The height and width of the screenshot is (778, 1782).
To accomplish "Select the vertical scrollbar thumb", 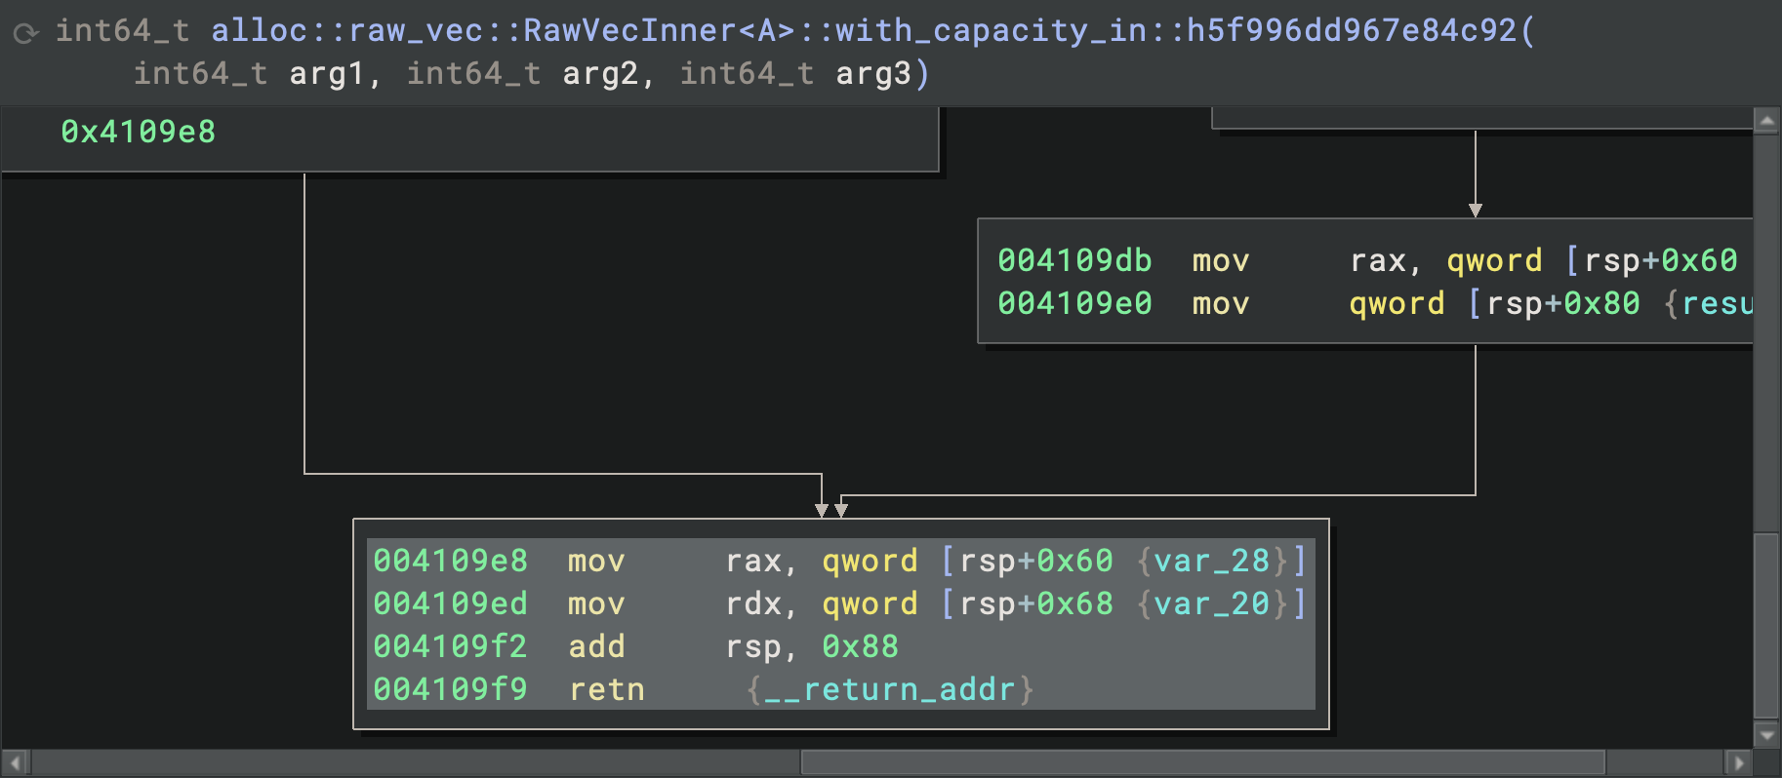I will tap(1766, 624).
